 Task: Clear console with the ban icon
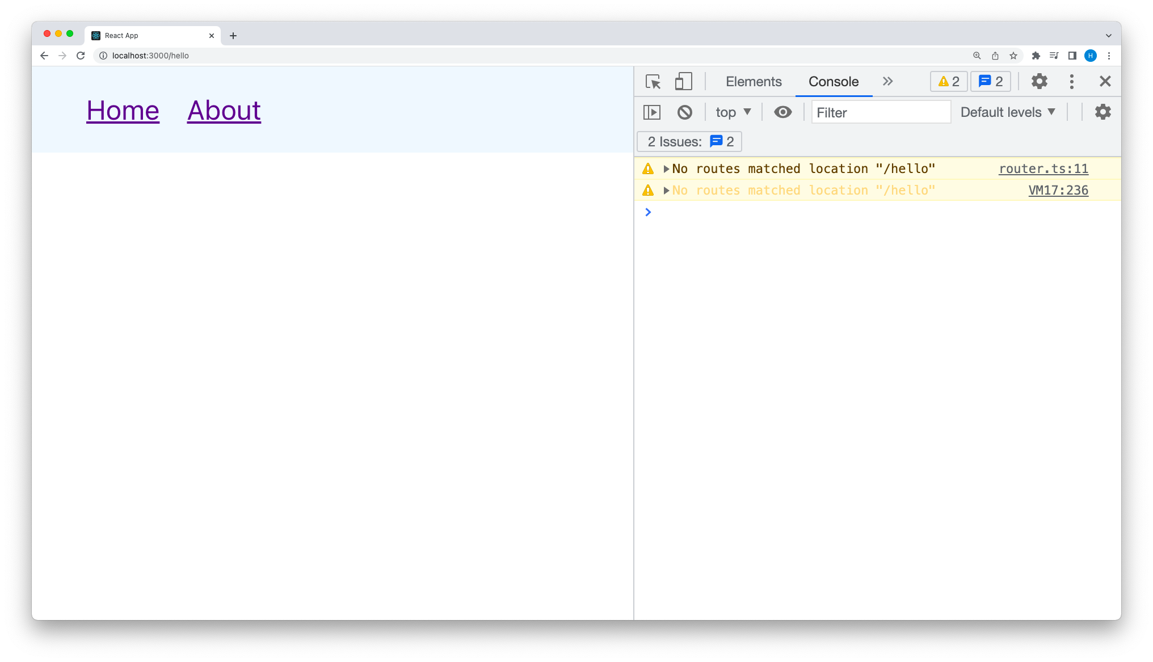click(685, 112)
